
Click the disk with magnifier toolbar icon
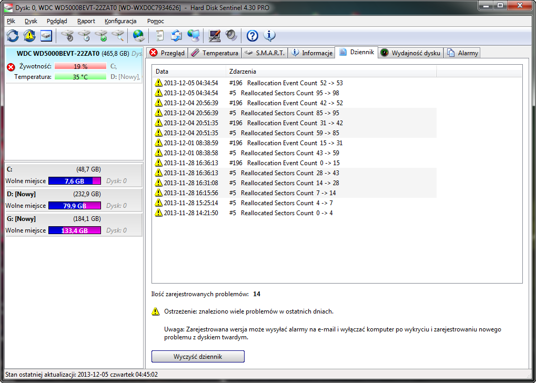point(118,35)
